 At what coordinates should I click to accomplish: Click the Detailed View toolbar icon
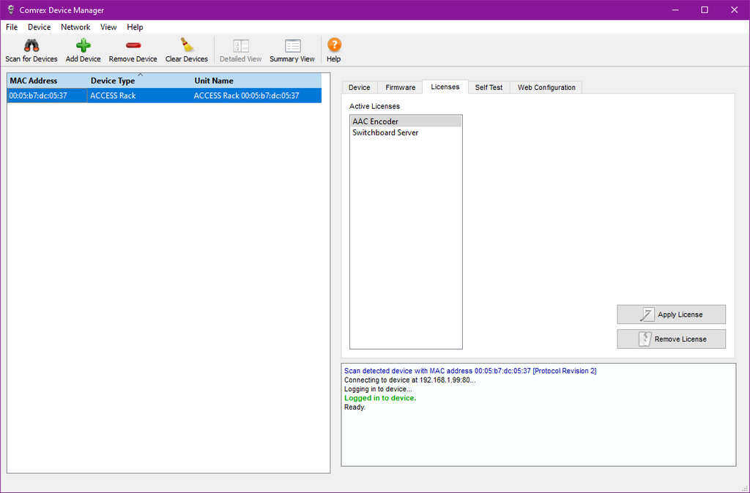[240, 46]
